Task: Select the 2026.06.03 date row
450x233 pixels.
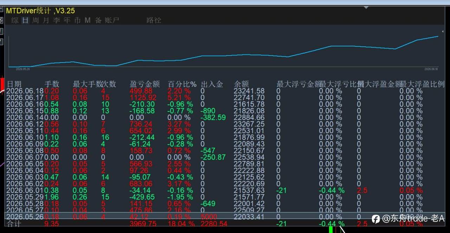Action: [25, 177]
